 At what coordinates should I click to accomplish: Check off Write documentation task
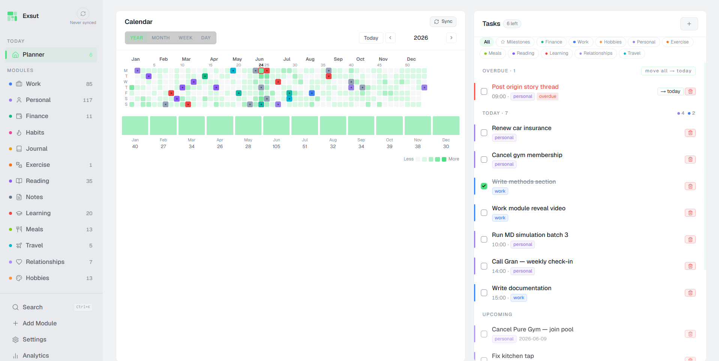[484, 292]
